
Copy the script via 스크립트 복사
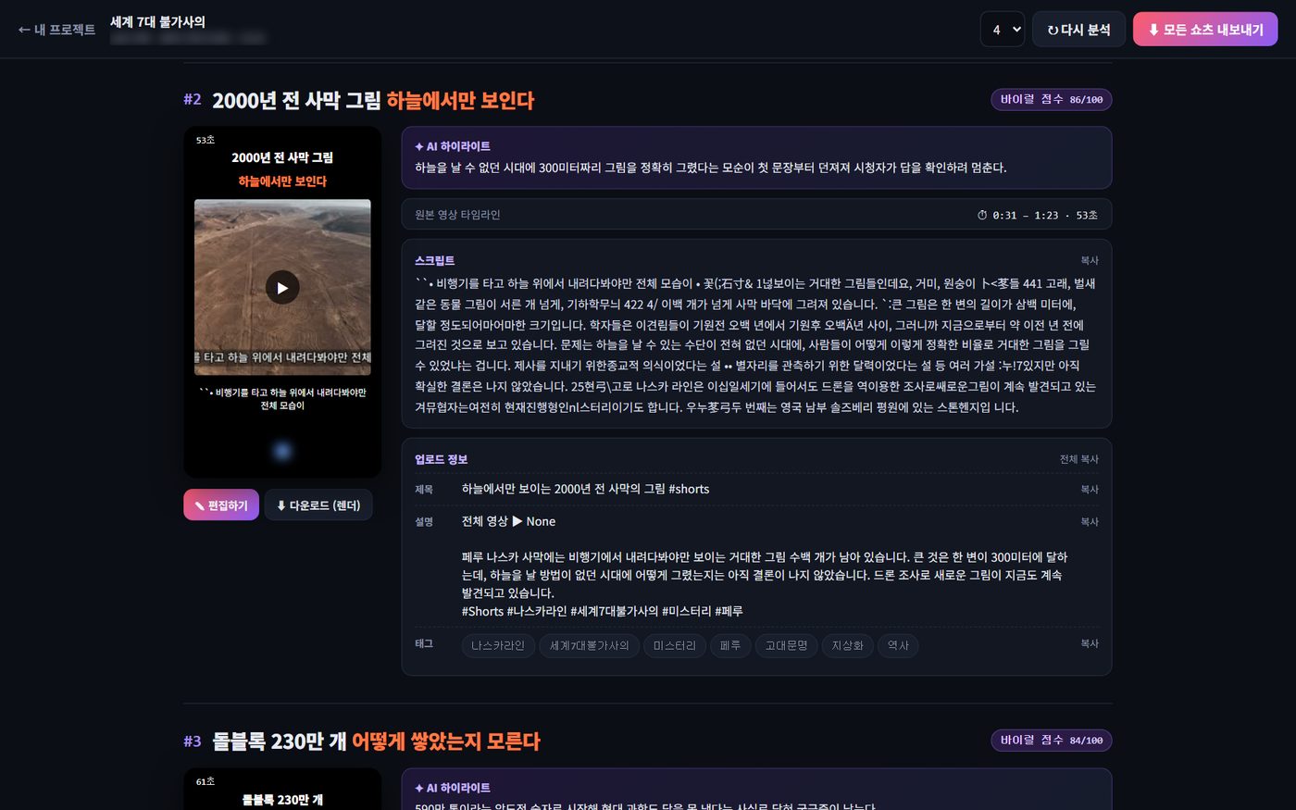coord(1090,261)
